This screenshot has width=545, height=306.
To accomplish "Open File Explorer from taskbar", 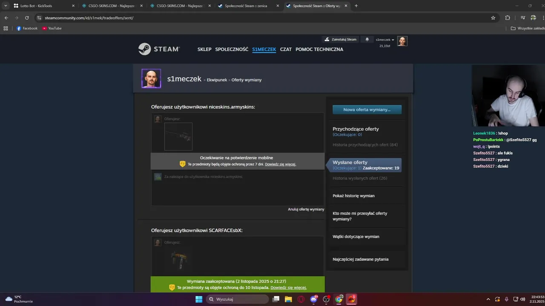I will [x=288, y=299].
